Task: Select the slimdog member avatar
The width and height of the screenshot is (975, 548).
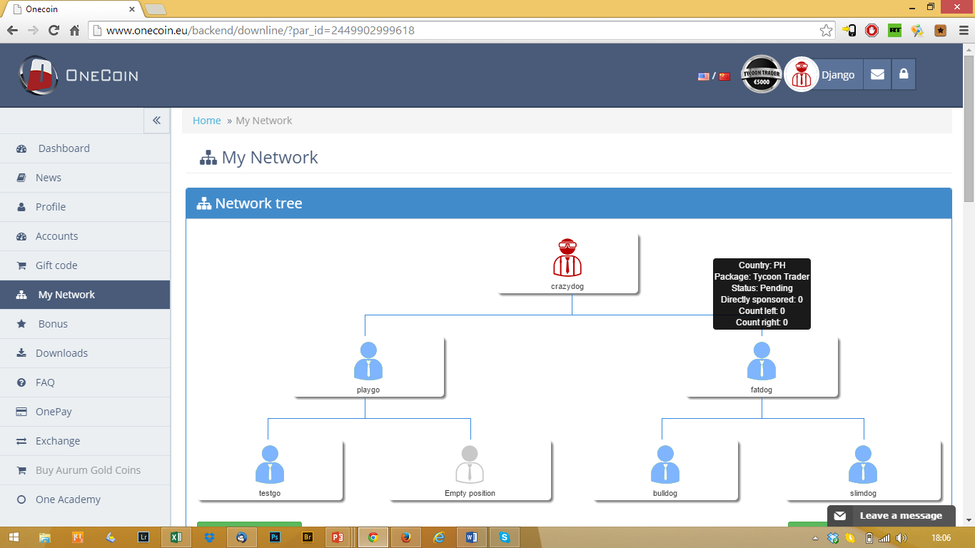Action: click(863, 465)
